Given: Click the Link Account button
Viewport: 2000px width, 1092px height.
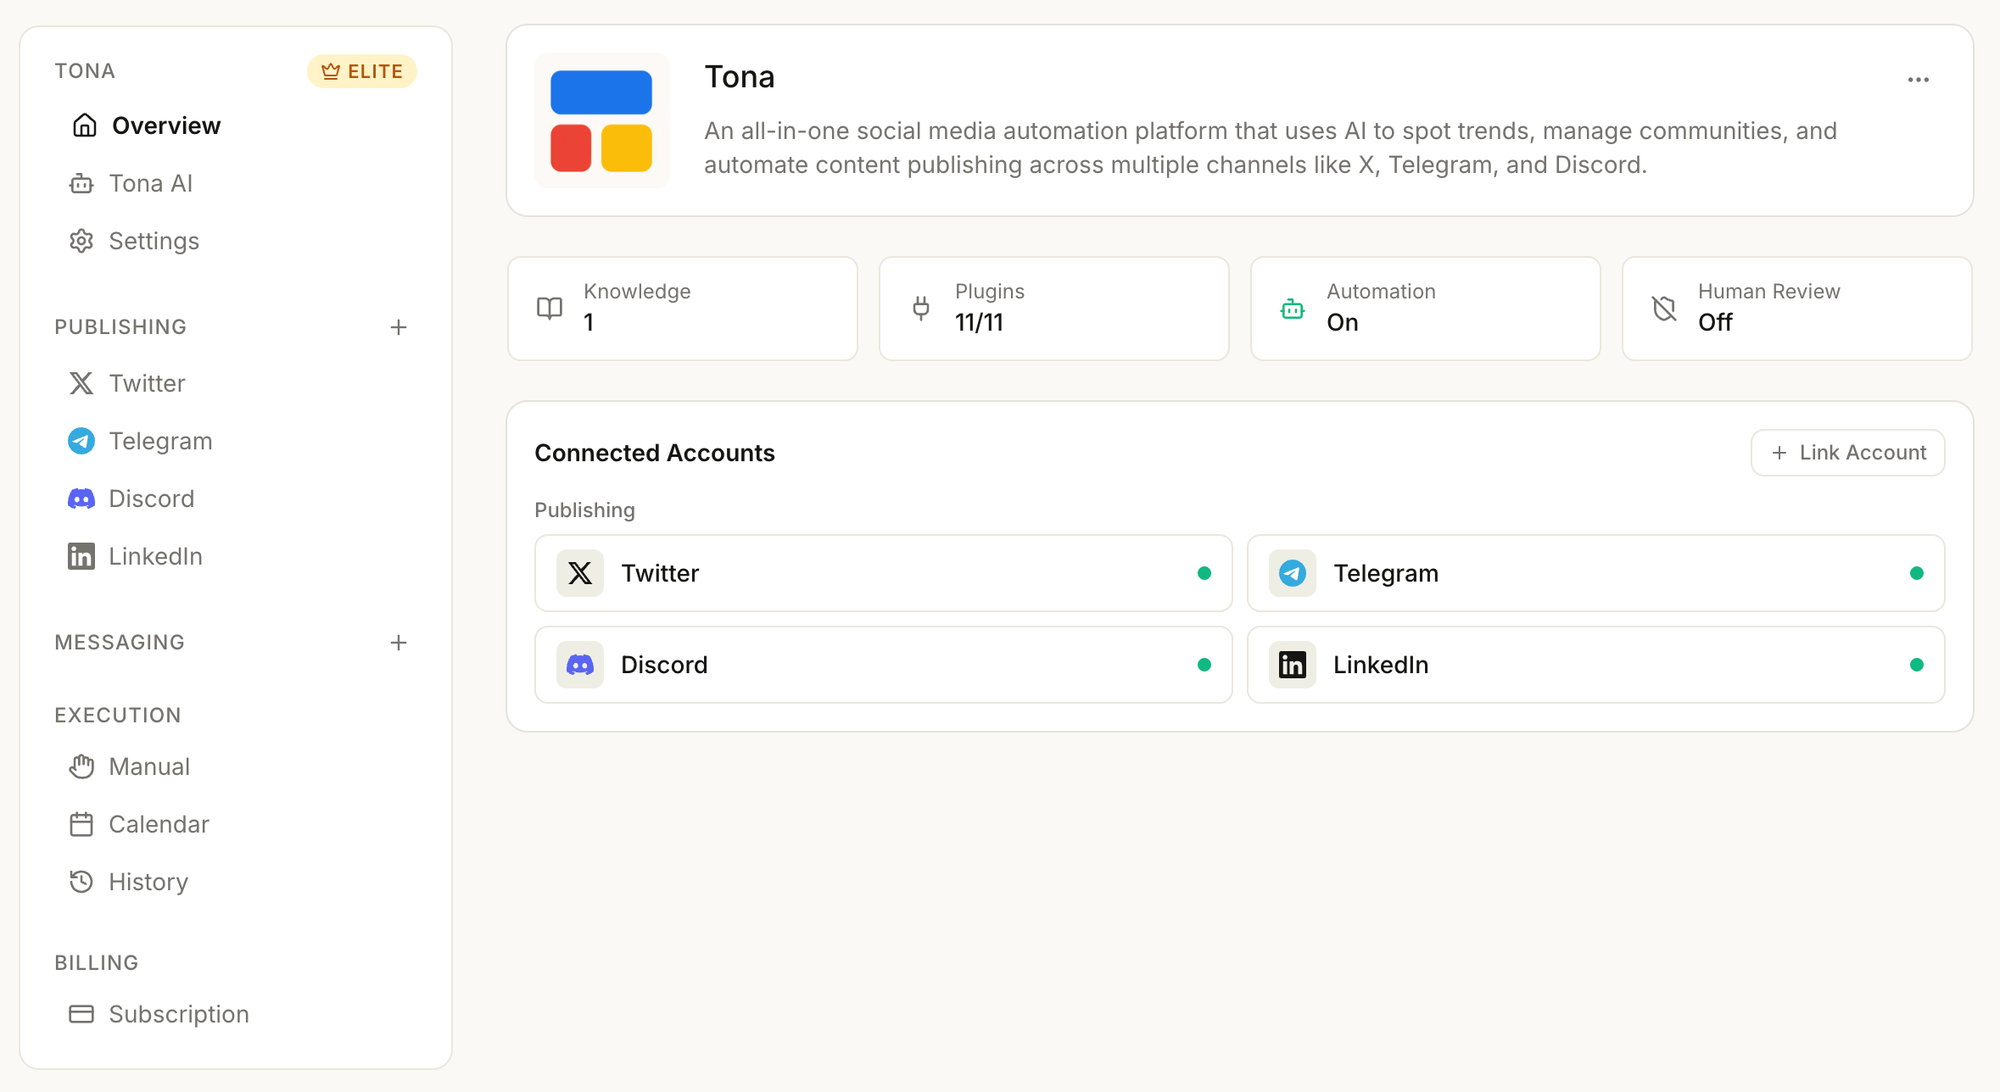Looking at the screenshot, I should (x=1847, y=453).
